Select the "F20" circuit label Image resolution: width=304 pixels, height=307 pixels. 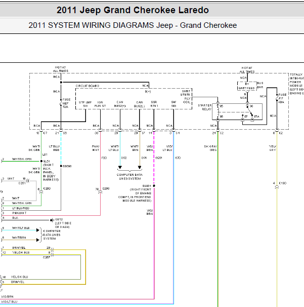104,158
